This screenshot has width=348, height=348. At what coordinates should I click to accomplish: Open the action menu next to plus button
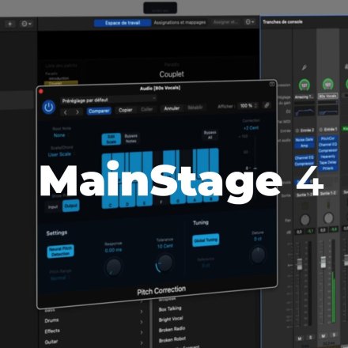click(x=26, y=24)
